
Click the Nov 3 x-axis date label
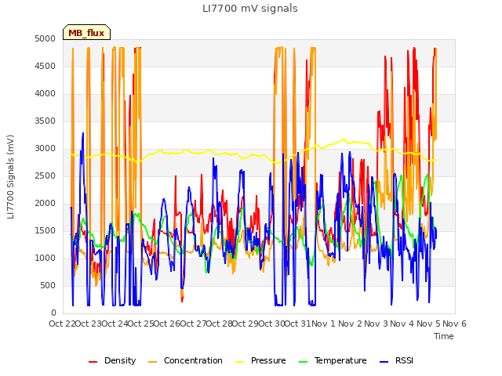point(376,324)
